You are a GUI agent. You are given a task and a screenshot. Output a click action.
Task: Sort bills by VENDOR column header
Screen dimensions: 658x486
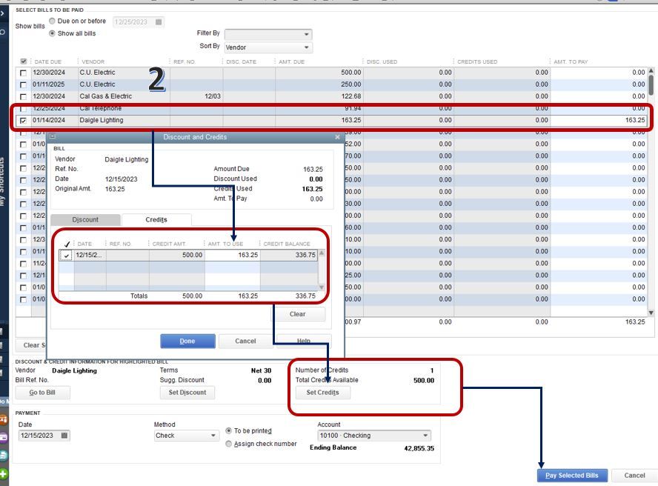pos(93,61)
